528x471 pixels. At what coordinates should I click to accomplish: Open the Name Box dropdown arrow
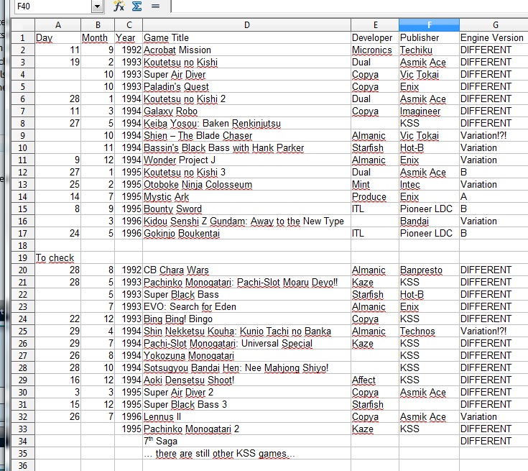point(97,6)
